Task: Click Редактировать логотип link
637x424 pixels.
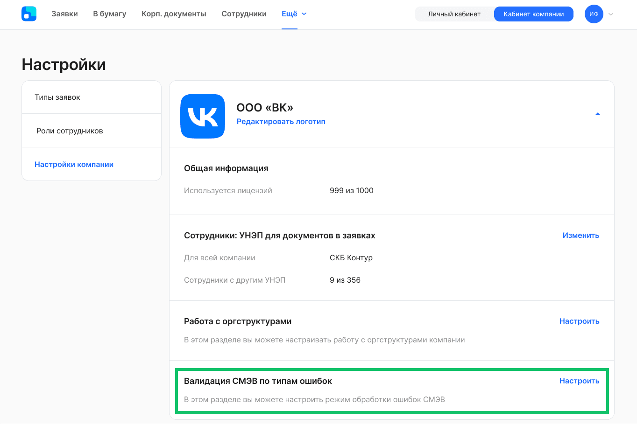Action: click(281, 122)
